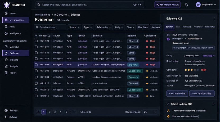Click the Confidence column header
The image size is (220, 122).
point(150,36)
